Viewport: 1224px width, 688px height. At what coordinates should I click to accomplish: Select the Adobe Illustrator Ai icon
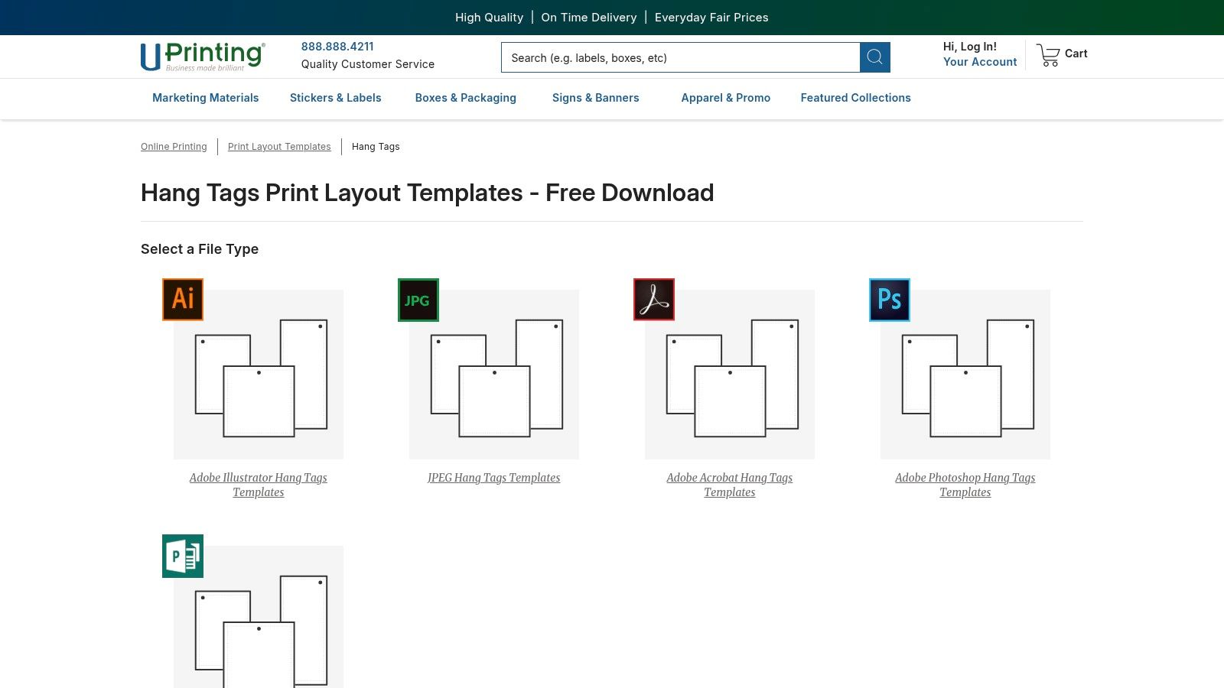click(183, 299)
